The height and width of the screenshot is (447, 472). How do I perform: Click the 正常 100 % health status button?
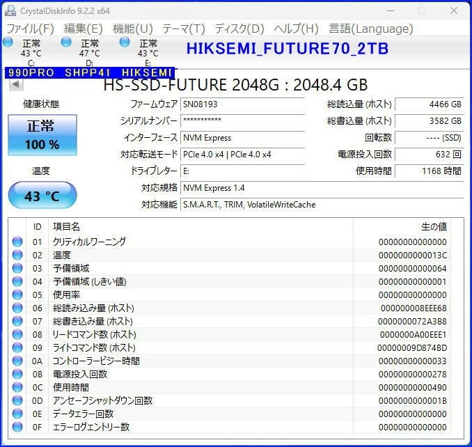click(42, 135)
